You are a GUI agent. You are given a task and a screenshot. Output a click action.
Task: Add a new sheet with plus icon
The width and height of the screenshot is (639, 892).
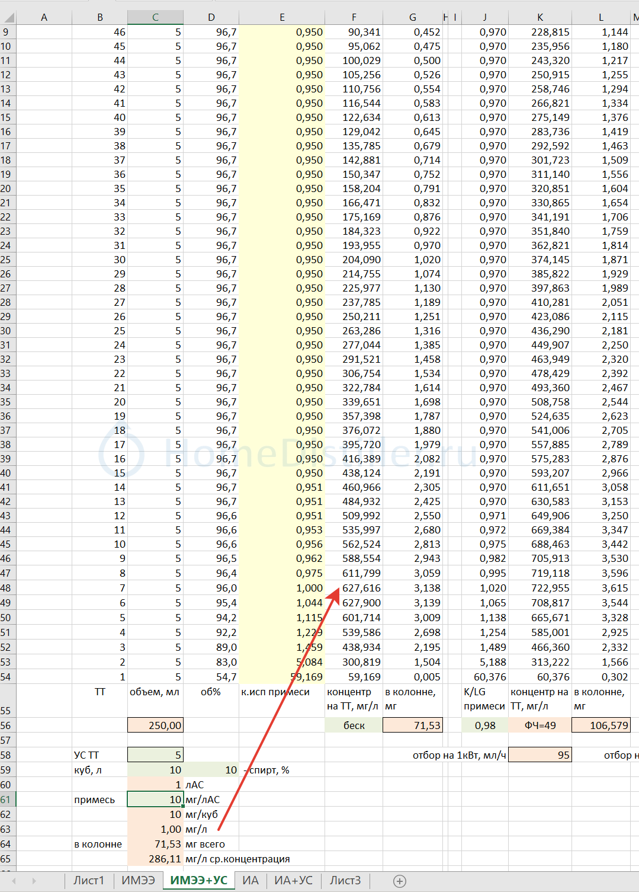pyautogui.click(x=400, y=881)
